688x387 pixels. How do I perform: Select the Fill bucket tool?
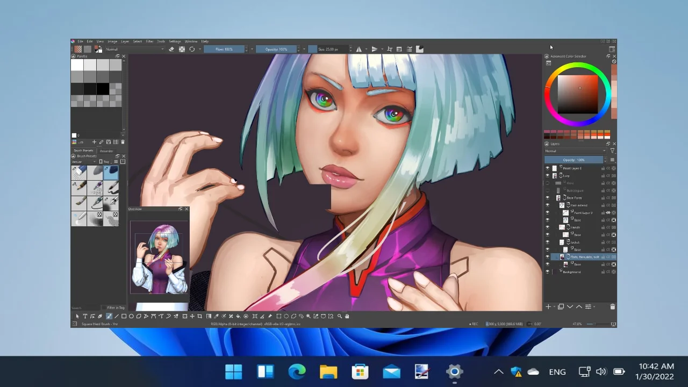tap(238, 316)
